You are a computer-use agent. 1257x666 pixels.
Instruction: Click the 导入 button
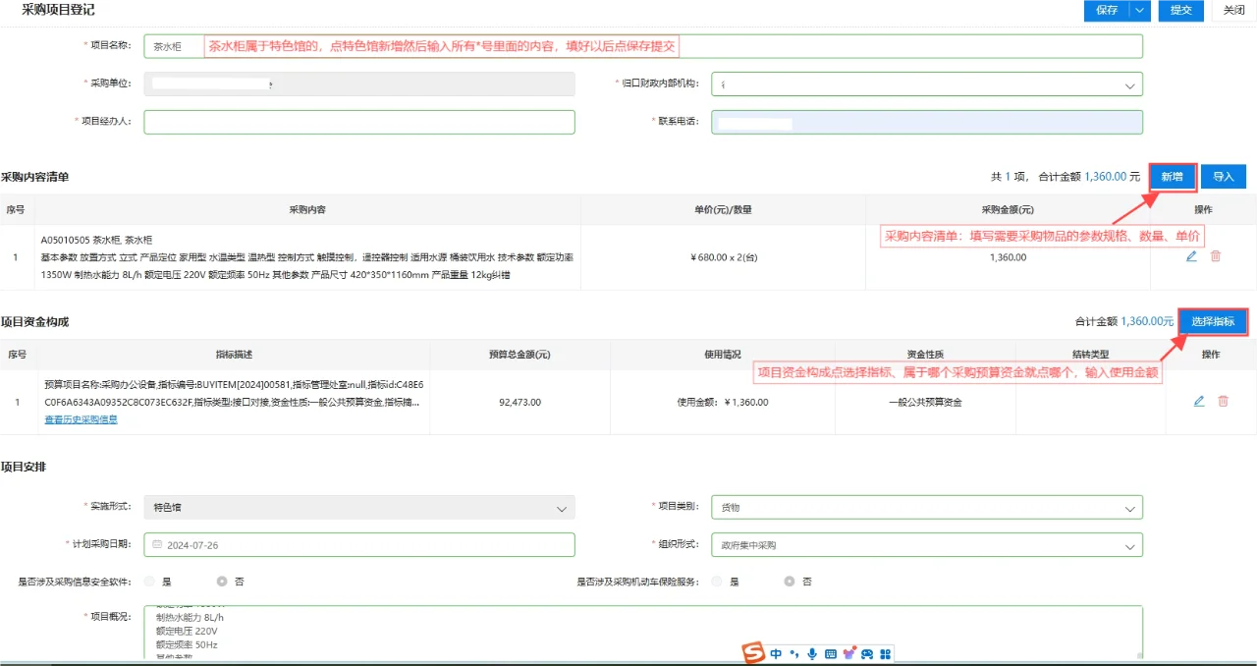pyautogui.click(x=1224, y=177)
